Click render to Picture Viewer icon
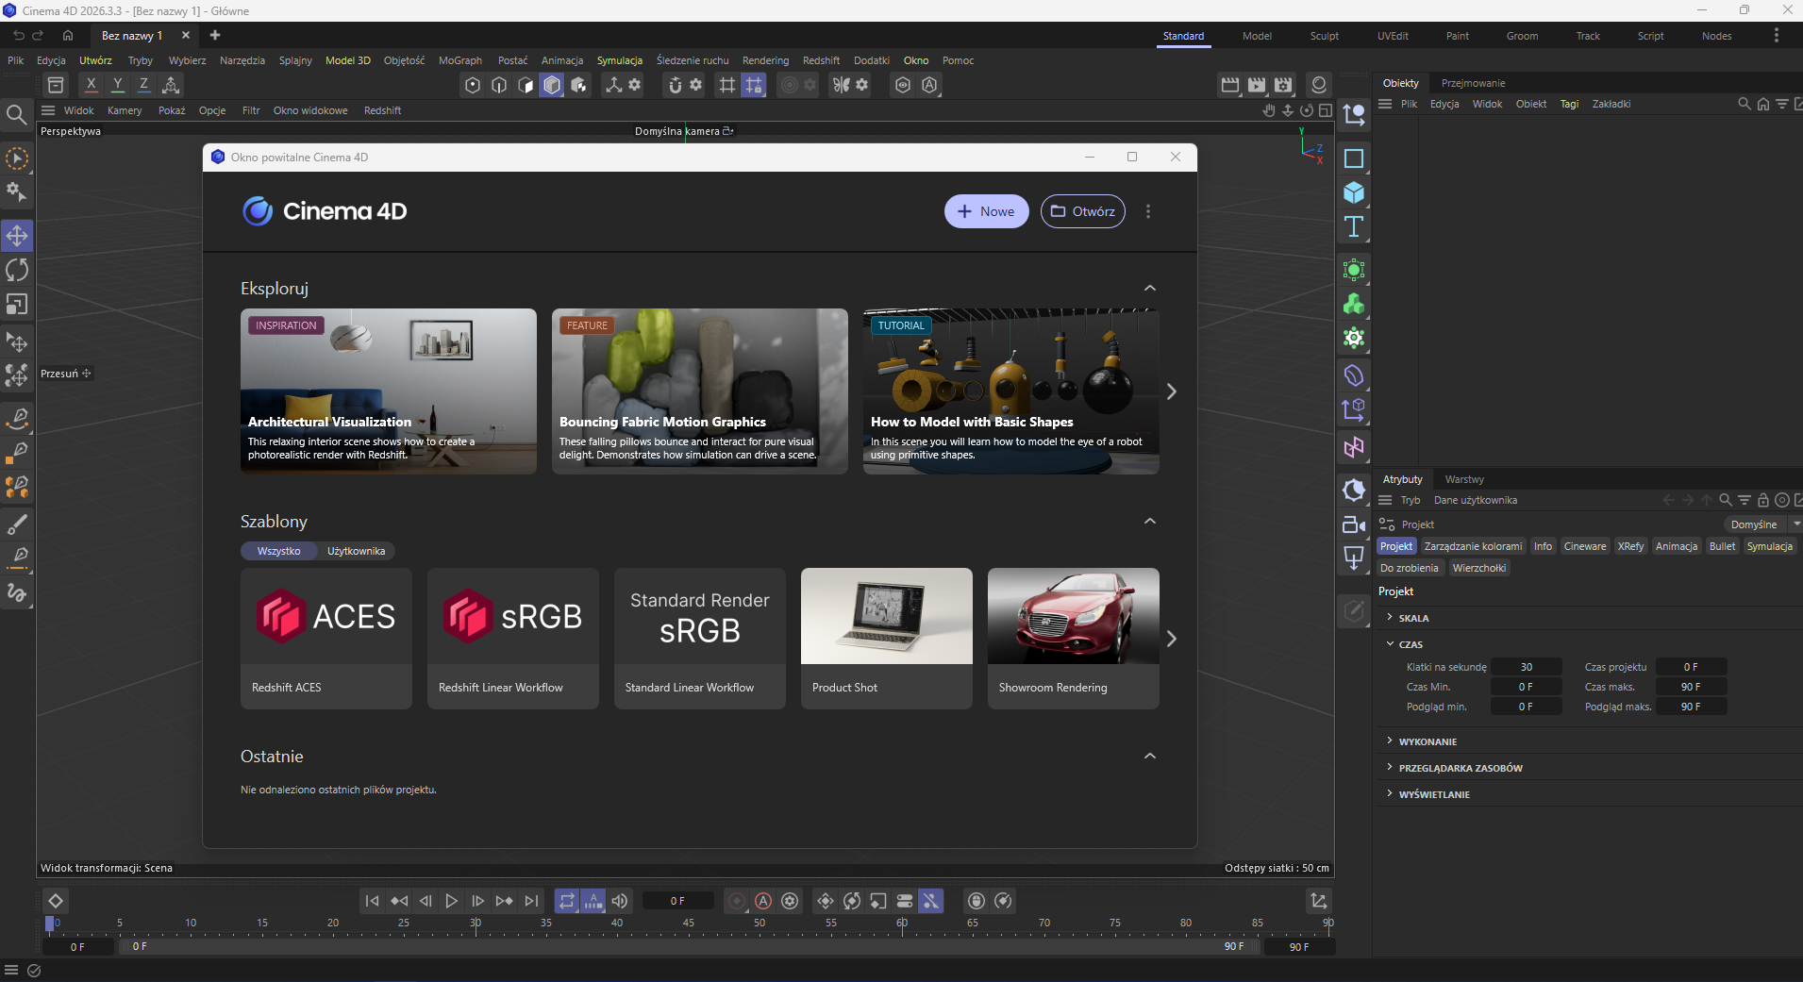 click(1257, 85)
